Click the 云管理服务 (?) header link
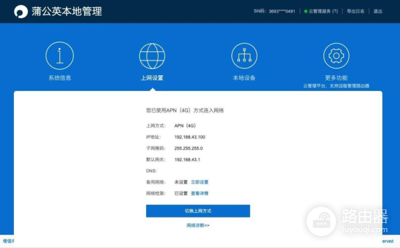The width and height of the screenshot is (400, 248). [x=323, y=11]
